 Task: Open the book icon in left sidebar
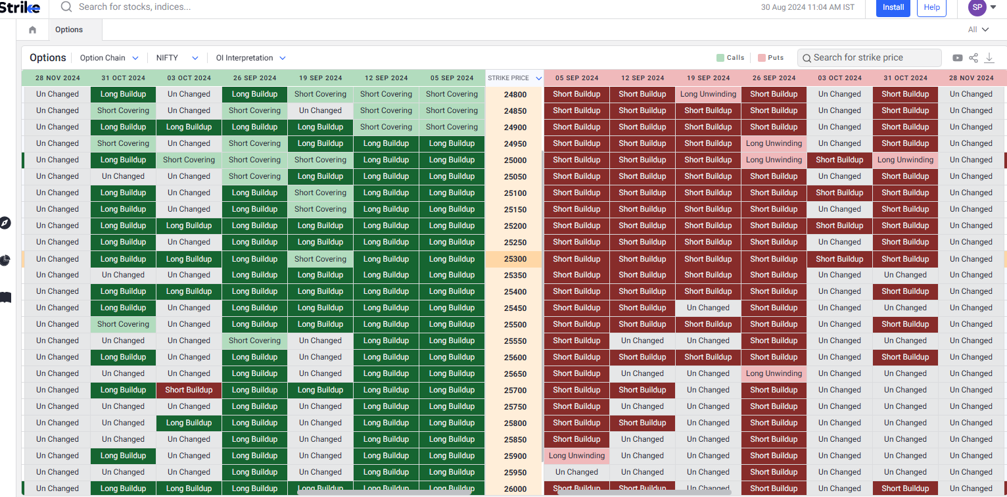coord(5,298)
